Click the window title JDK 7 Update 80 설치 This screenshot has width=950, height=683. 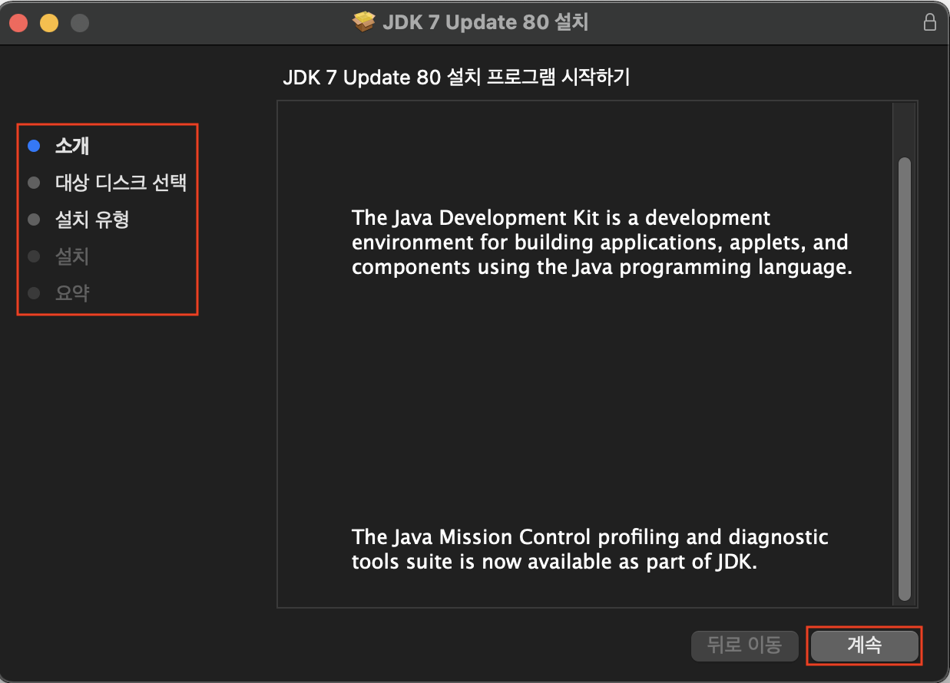pos(485,21)
